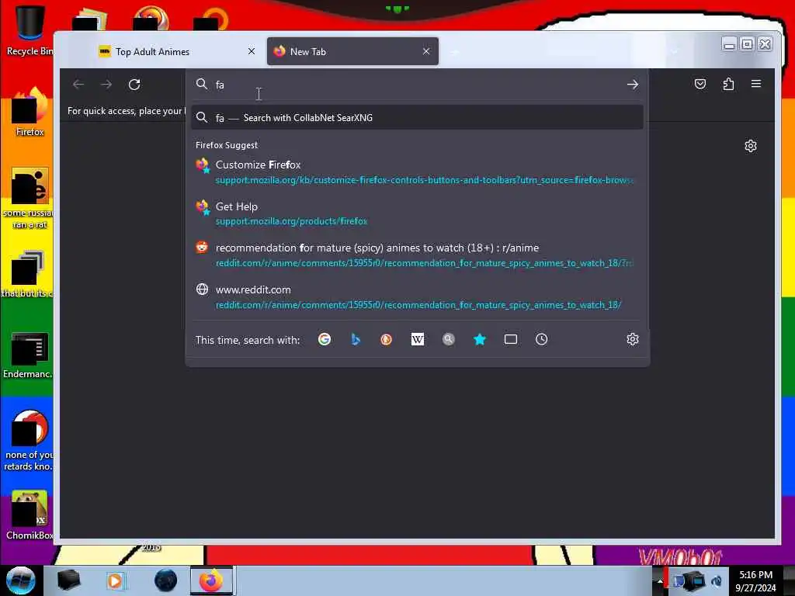
Task: Close the New Tab tab
Action: click(426, 51)
